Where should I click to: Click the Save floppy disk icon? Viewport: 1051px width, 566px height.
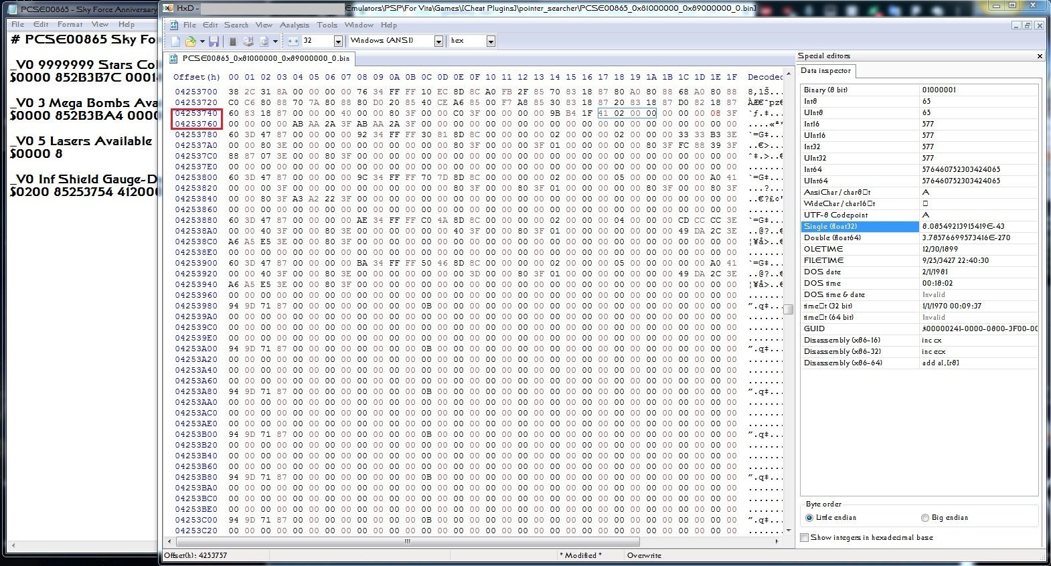[x=214, y=41]
